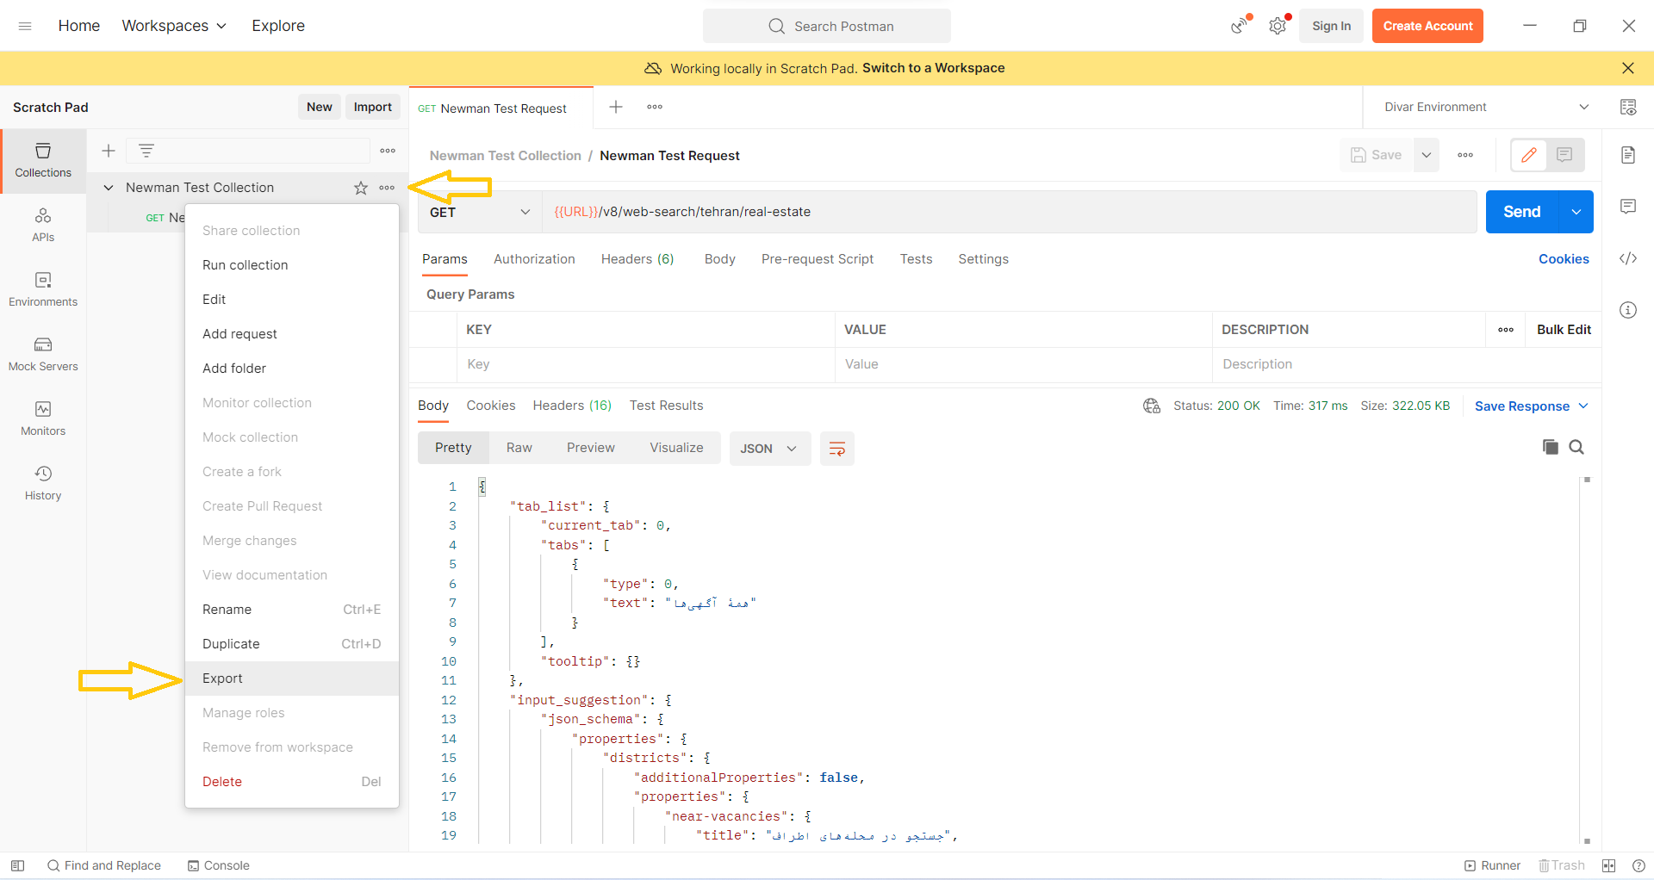Open the History sidebar section
This screenshot has width=1654, height=880.
pyautogui.click(x=43, y=483)
